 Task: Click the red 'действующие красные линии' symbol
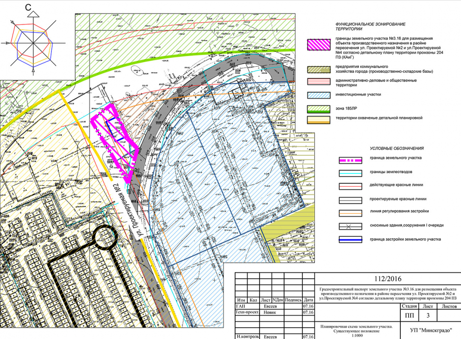(350, 186)
